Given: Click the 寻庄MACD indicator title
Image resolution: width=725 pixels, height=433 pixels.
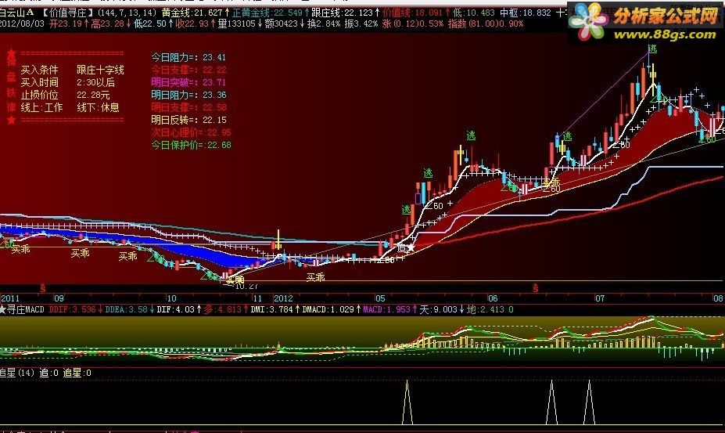Looking at the screenshot, I should 26,309.
